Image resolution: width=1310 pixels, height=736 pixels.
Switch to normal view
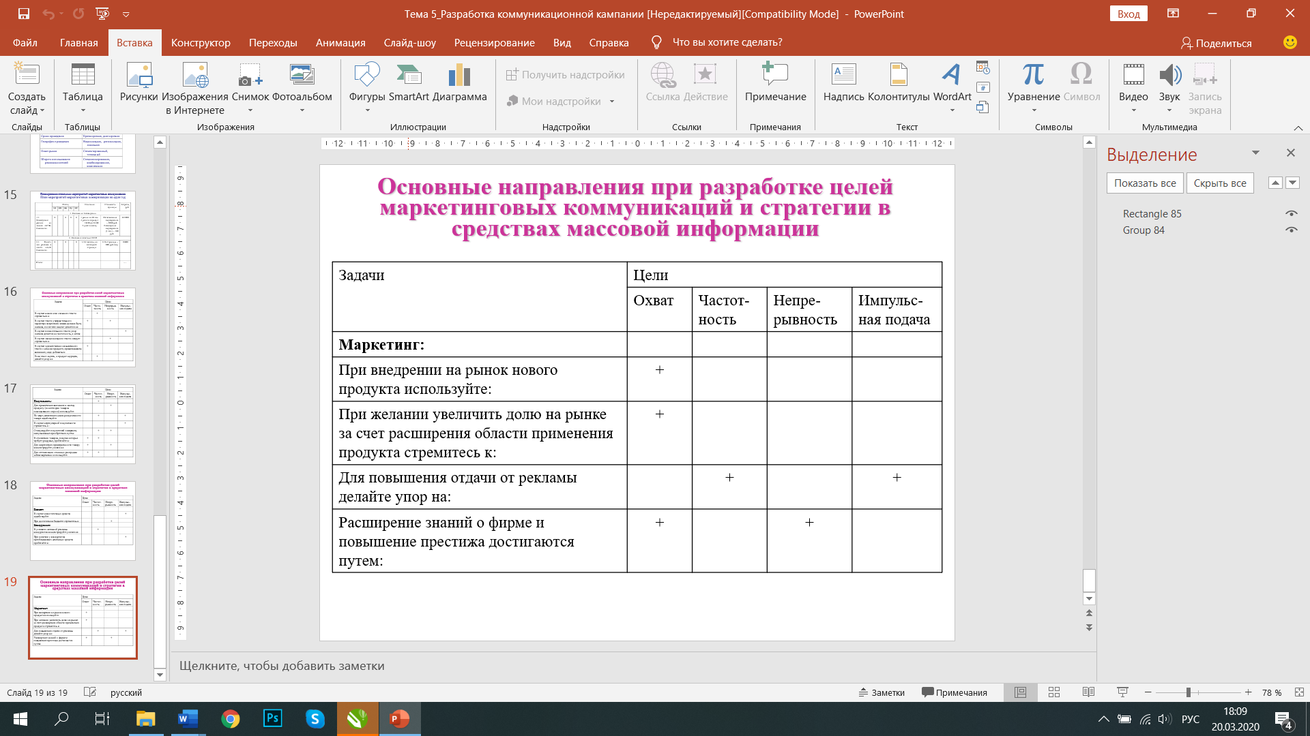[x=1020, y=692]
